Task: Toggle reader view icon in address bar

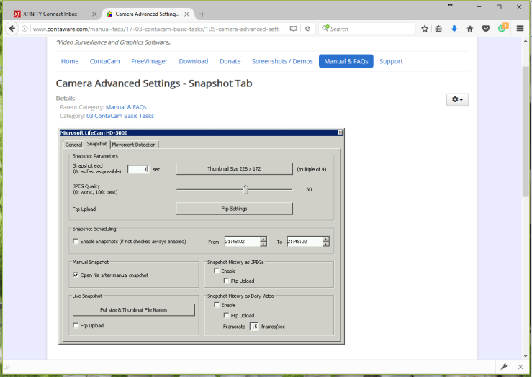Action: 293,29
